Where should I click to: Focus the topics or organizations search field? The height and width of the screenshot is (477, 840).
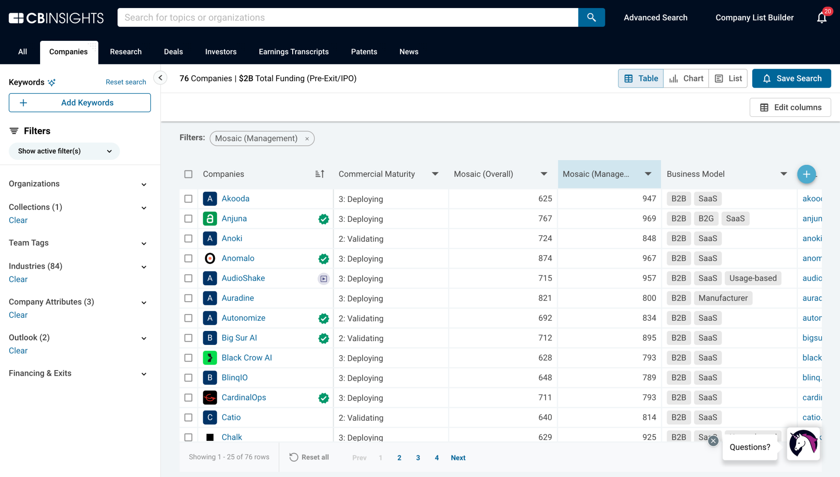pyautogui.click(x=348, y=17)
